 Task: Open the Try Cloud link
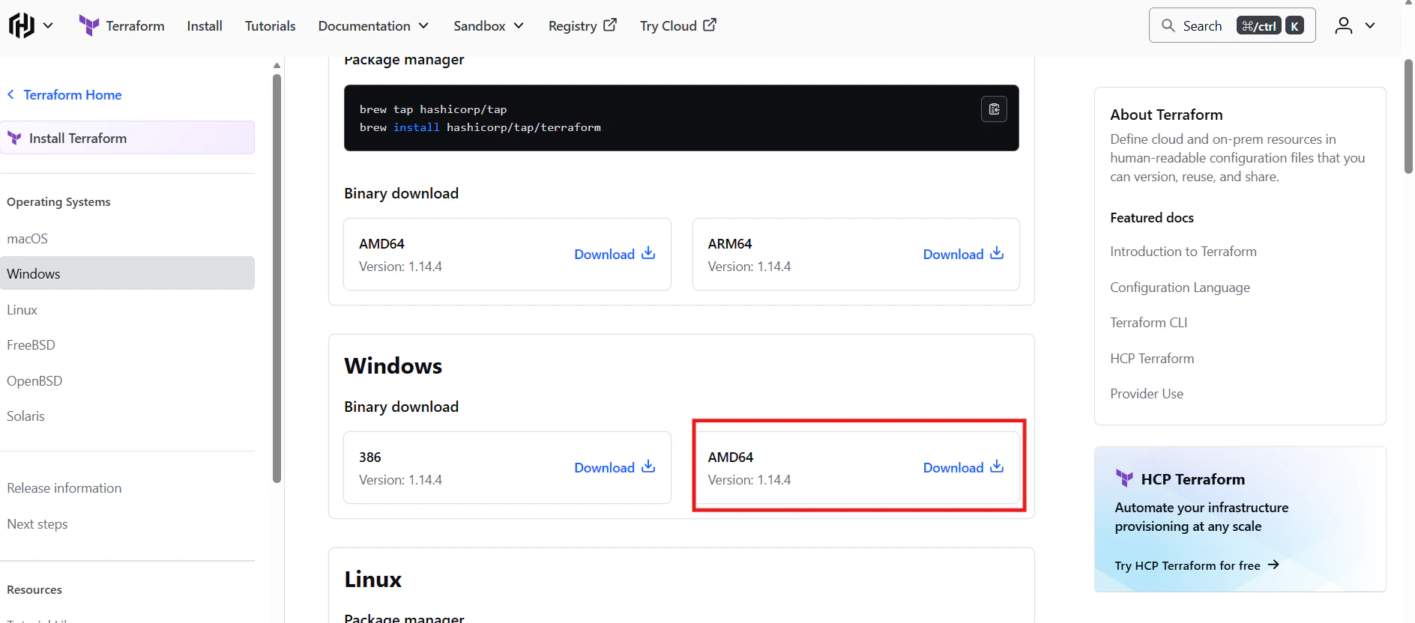[x=678, y=25]
